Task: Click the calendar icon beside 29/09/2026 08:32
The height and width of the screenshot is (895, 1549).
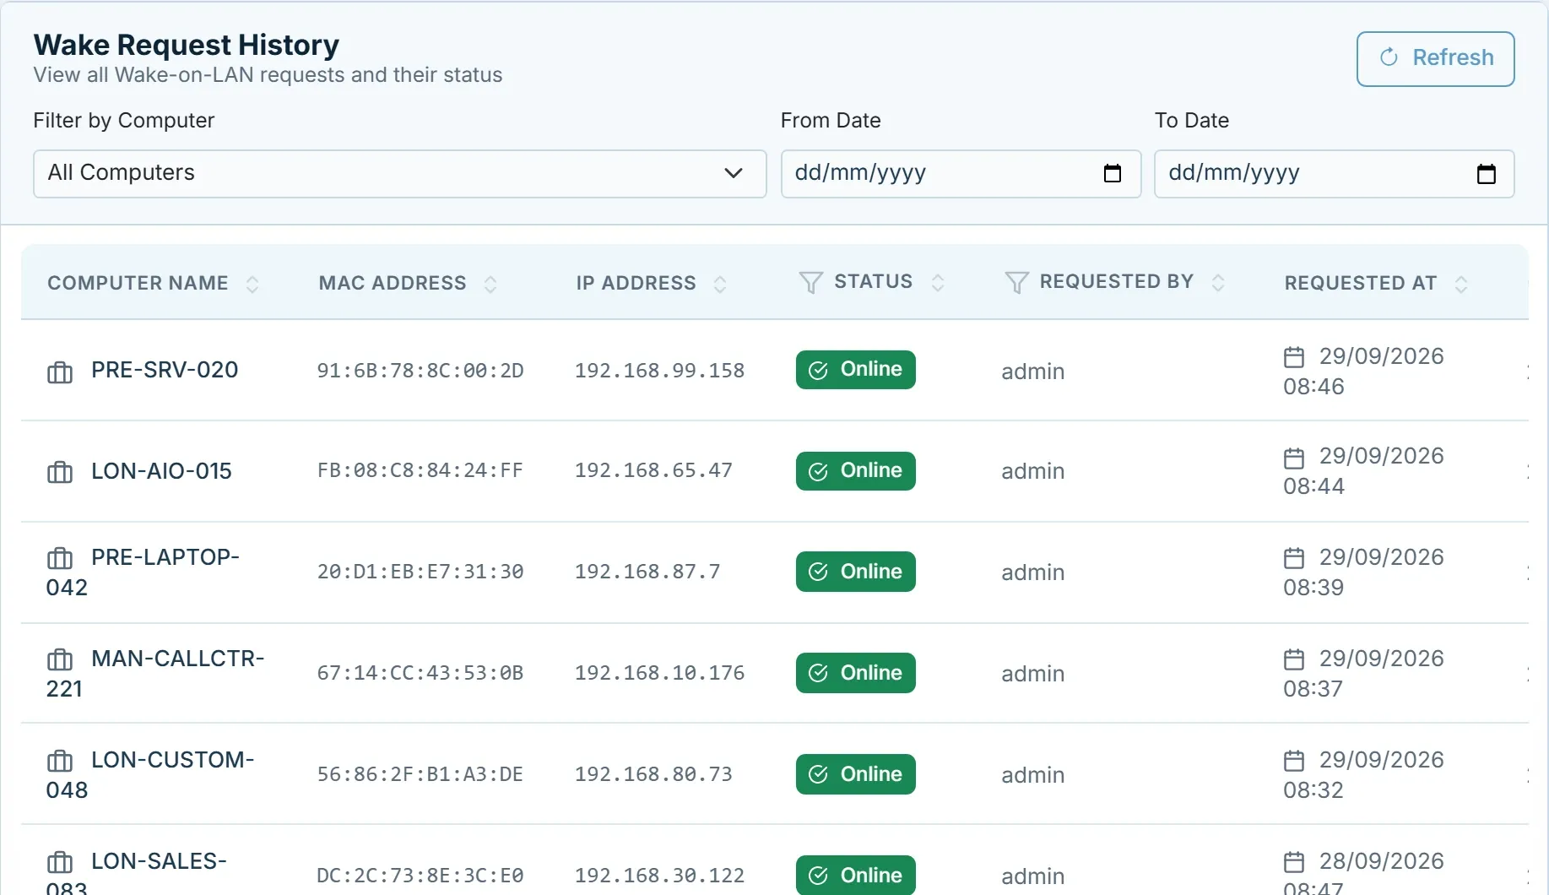Action: pyautogui.click(x=1294, y=761)
